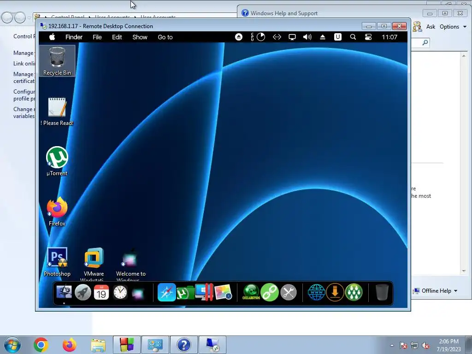Select the Please Read notepad icon
The height and width of the screenshot is (354, 472).
[57, 111]
